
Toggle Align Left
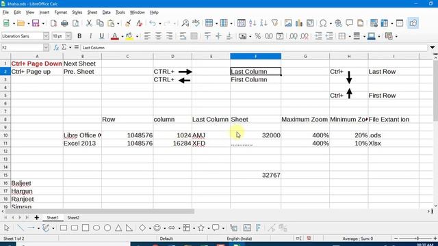click(x=147, y=36)
